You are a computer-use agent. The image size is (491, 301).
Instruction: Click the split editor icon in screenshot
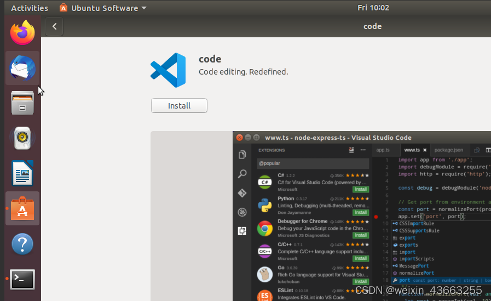pos(488,150)
